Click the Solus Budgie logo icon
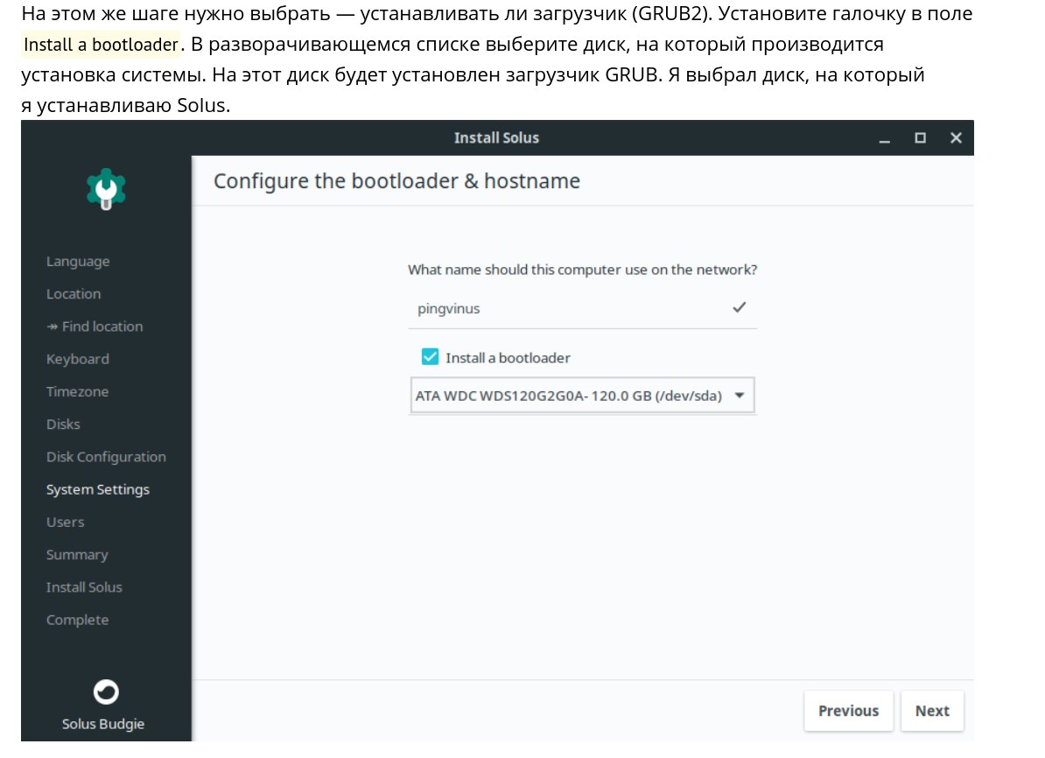The height and width of the screenshot is (758, 1045). coord(106,691)
